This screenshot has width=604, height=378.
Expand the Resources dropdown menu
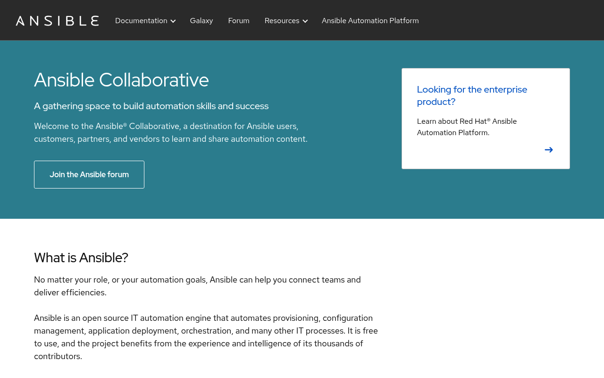(286, 21)
